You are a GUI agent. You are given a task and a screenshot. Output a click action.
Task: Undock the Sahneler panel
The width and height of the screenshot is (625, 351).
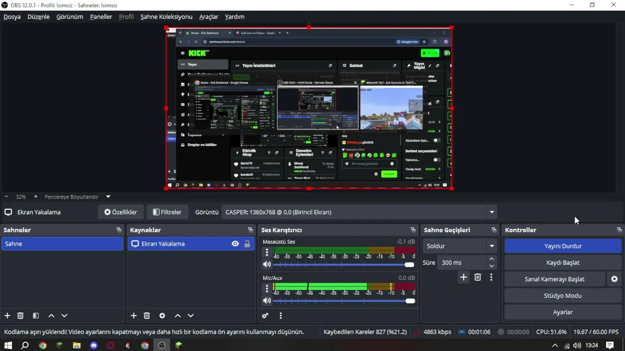[119, 230]
